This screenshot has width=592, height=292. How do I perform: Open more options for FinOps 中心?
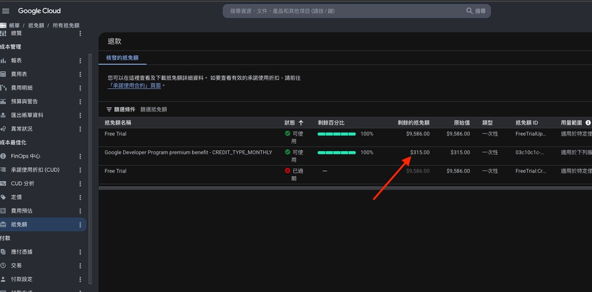pyautogui.click(x=80, y=156)
